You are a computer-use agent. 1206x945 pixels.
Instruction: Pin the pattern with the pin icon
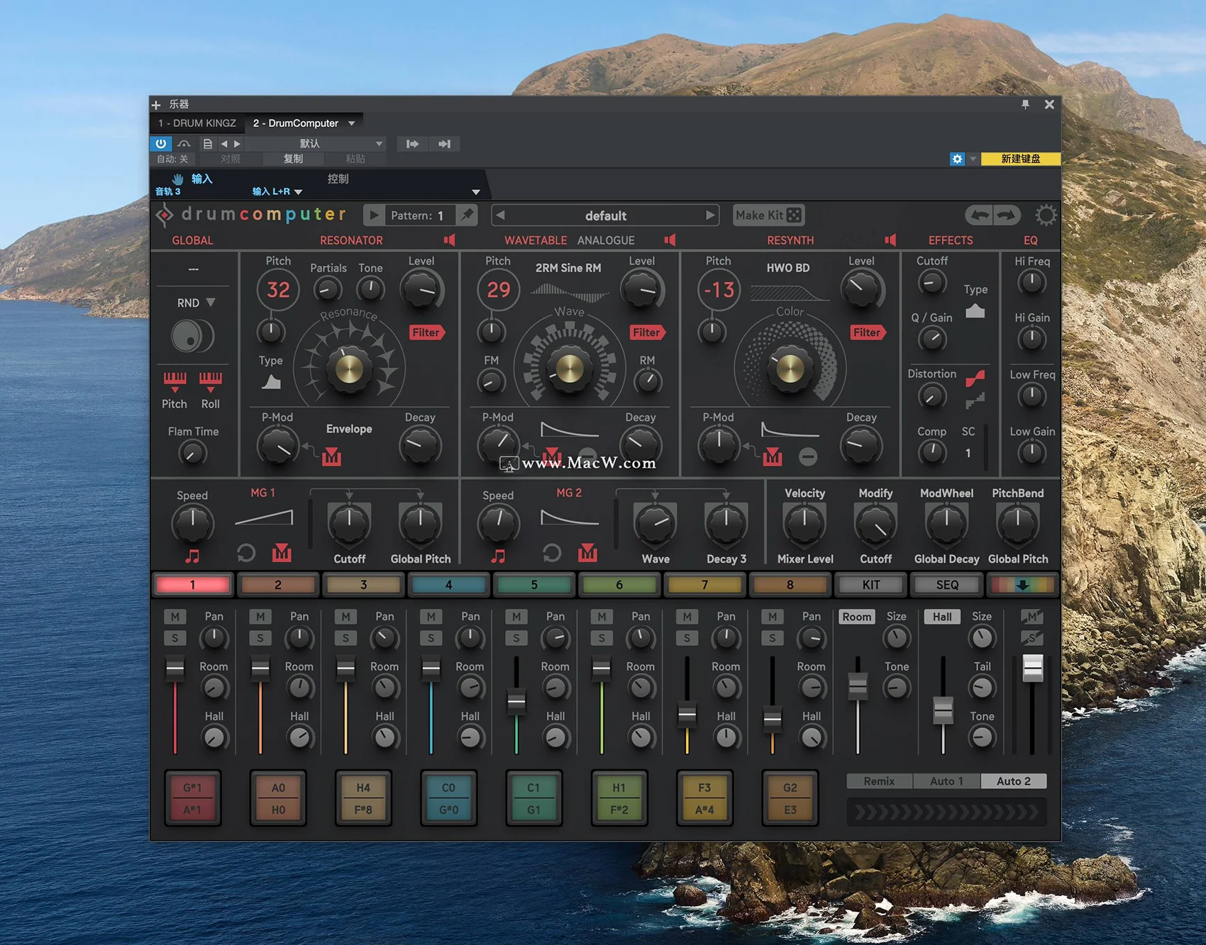(x=466, y=215)
